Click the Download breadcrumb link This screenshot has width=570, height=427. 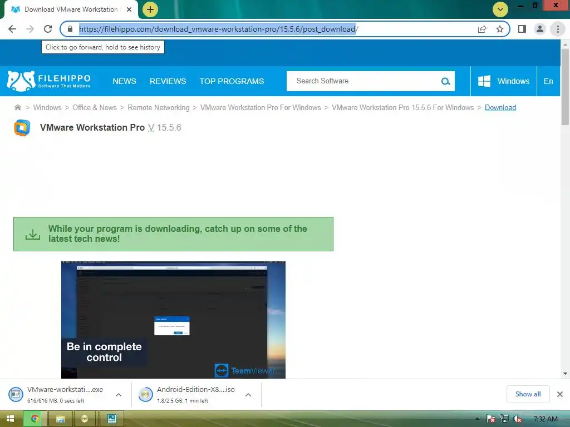(500, 107)
